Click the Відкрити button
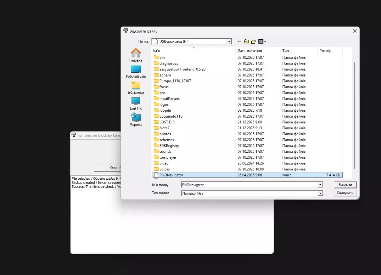 (x=345, y=185)
